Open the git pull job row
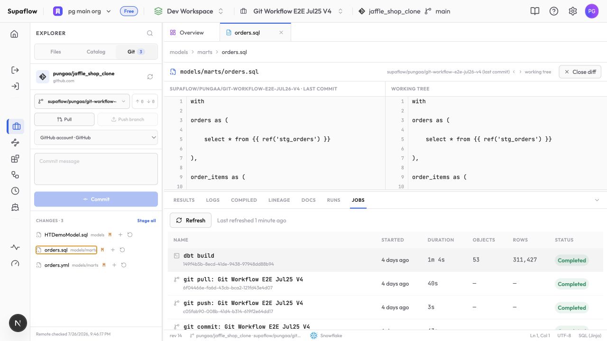Image resolution: width=607 pixels, height=341 pixels. 385,284
